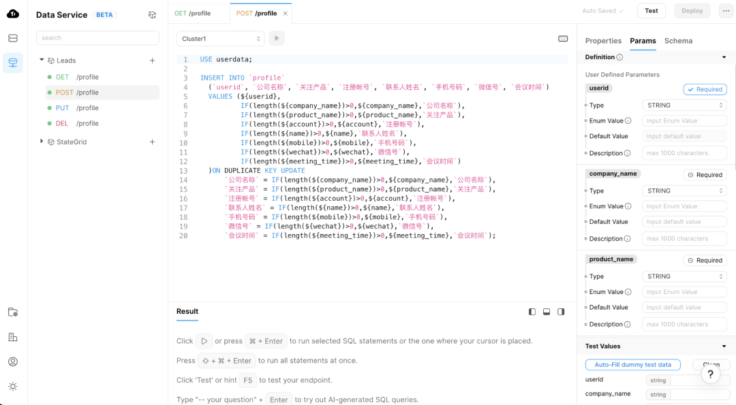Click Auto-Fill dummy test data

click(x=632, y=365)
